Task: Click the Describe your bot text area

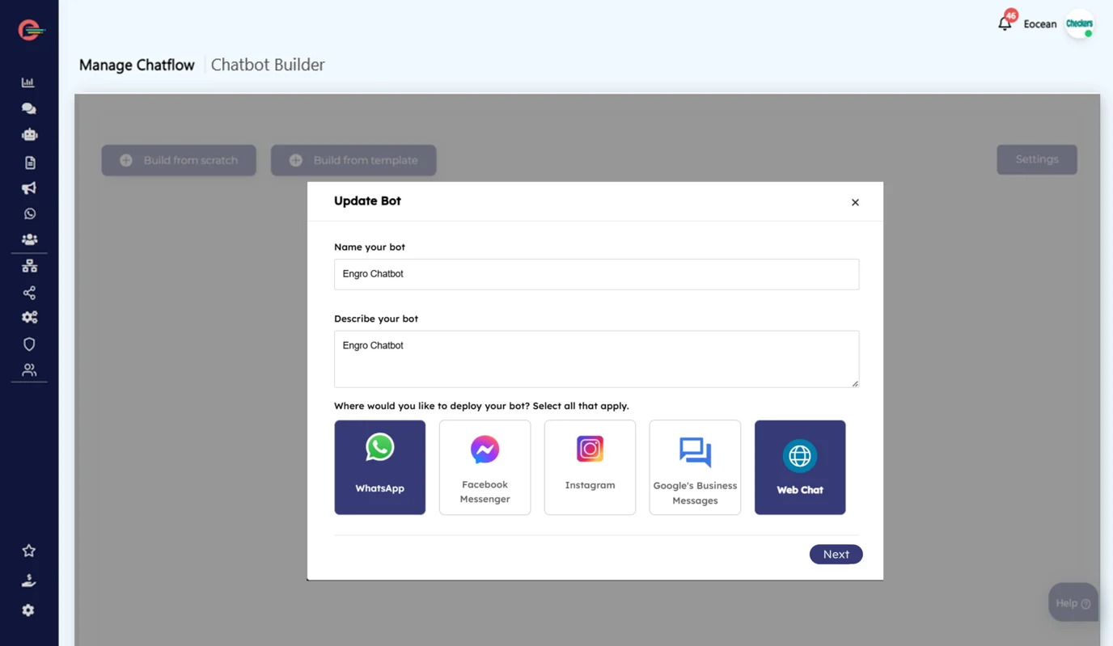Action: click(596, 359)
